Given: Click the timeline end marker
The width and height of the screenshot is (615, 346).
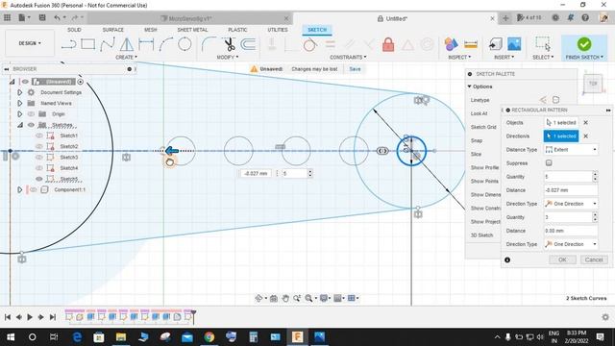Looking at the screenshot, I should pos(193,316).
